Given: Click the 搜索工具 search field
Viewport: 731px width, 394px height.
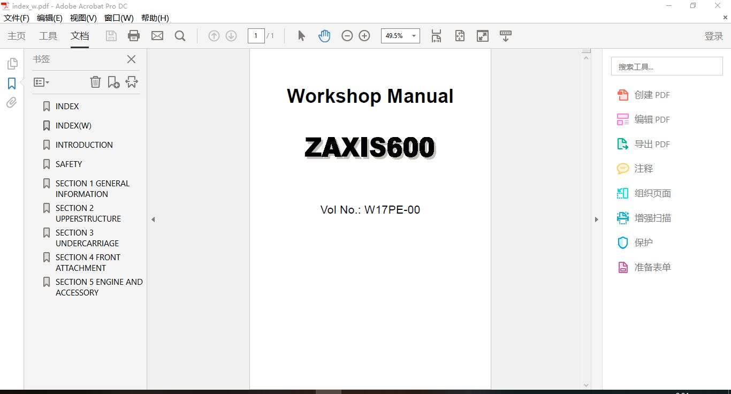Looking at the screenshot, I should [x=667, y=66].
